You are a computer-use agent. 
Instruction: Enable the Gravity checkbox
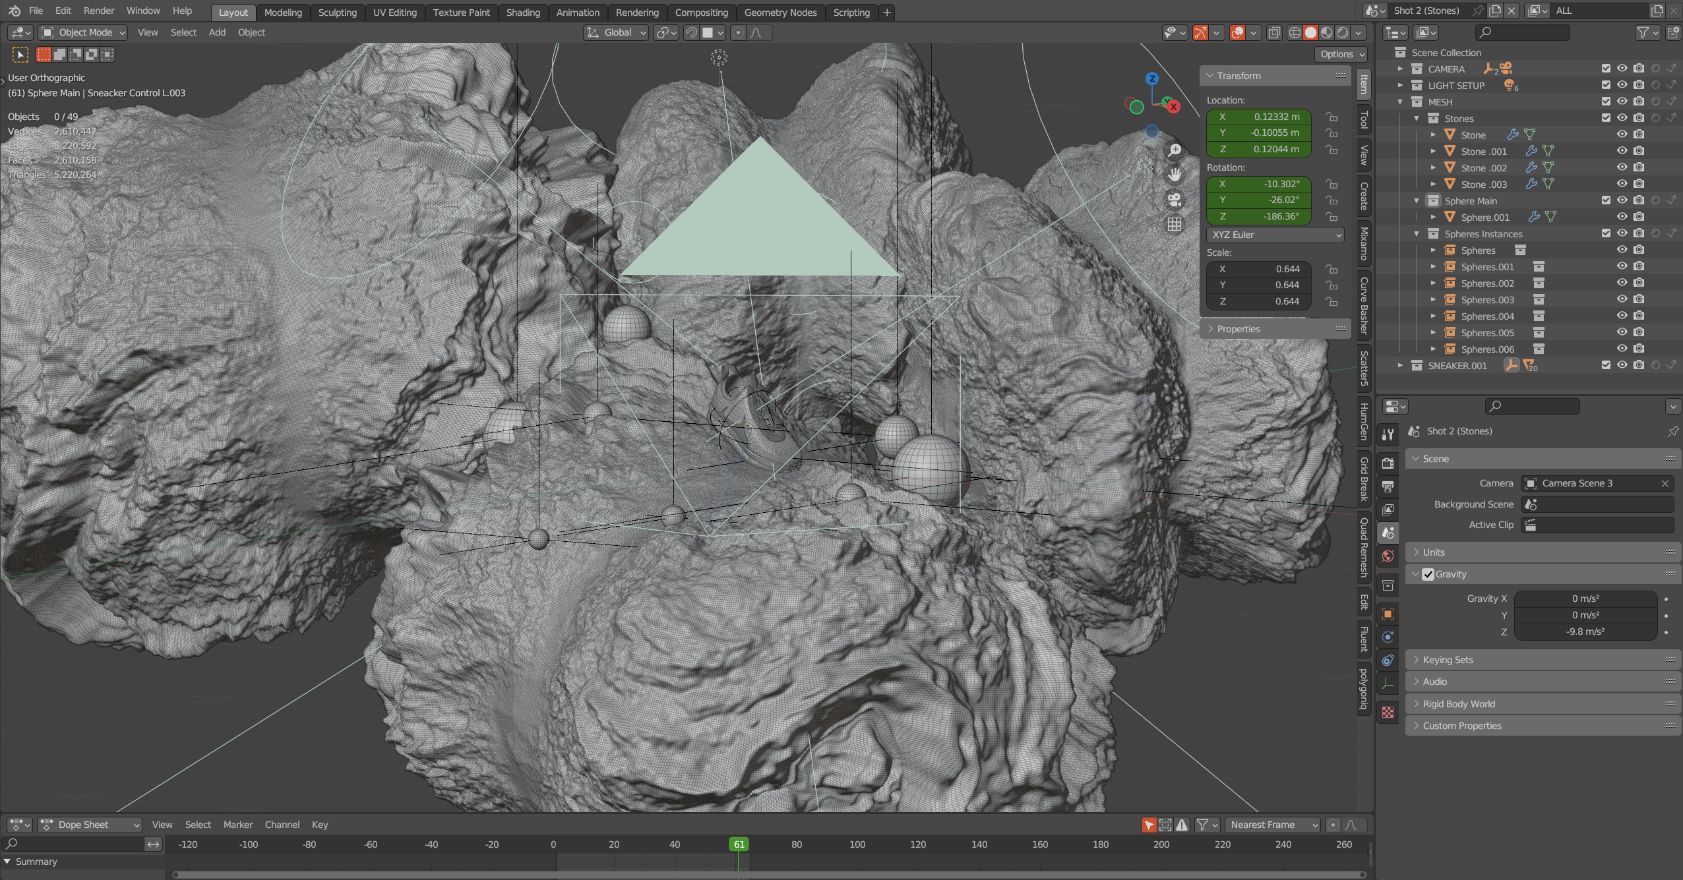1428,574
